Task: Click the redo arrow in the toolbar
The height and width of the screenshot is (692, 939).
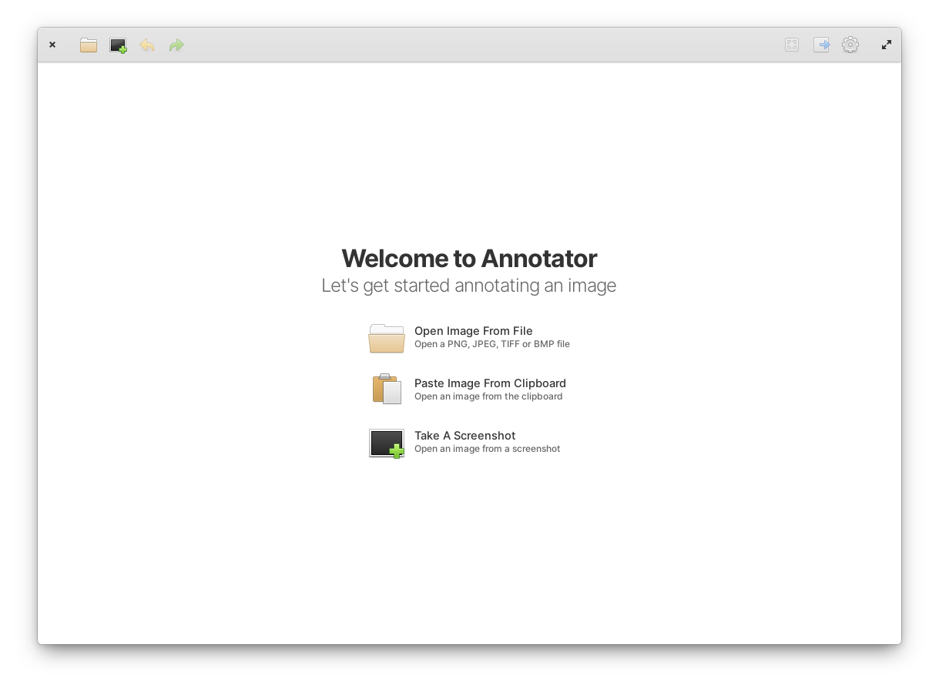Action: [x=176, y=45]
